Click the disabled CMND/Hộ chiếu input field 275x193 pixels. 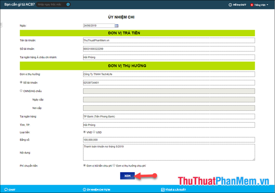point(169,91)
